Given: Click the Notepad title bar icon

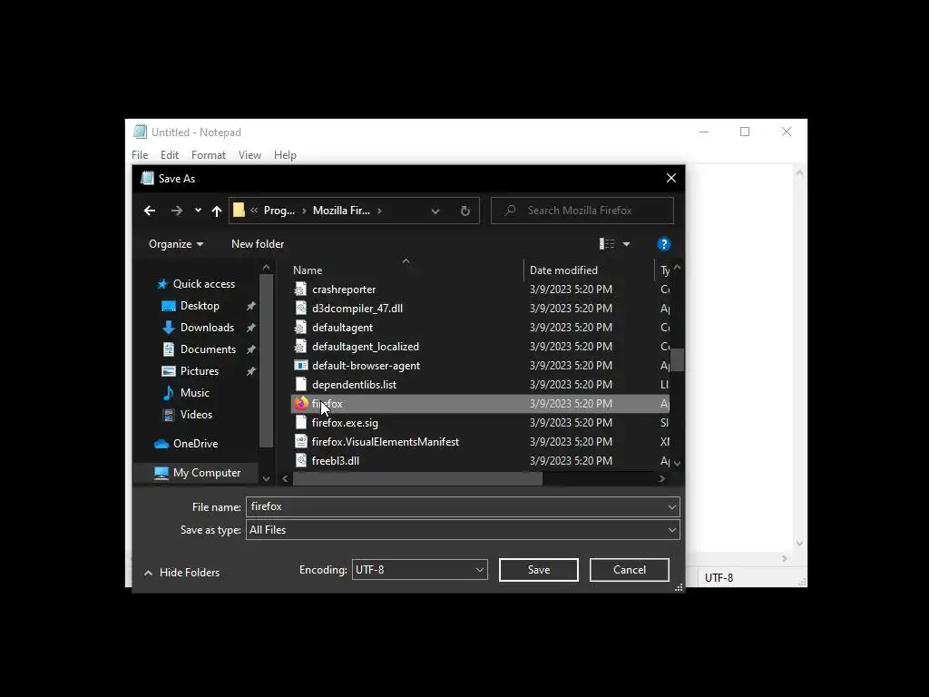Looking at the screenshot, I should (x=141, y=132).
